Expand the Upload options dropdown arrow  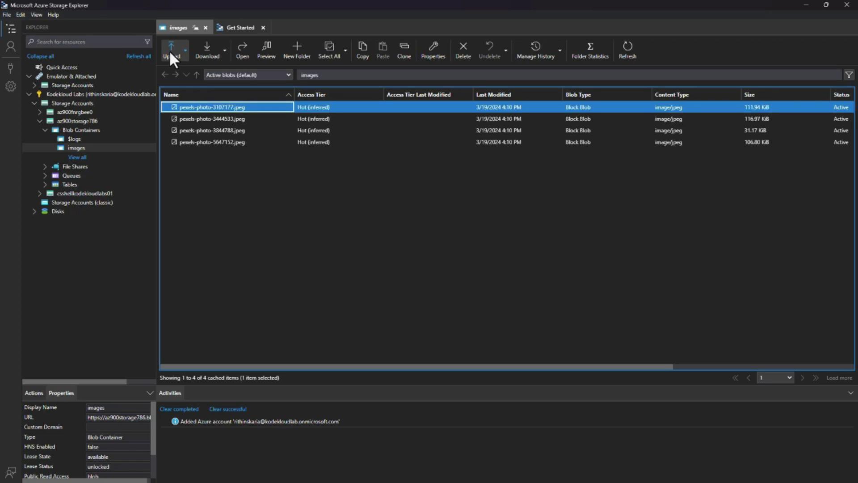185,50
